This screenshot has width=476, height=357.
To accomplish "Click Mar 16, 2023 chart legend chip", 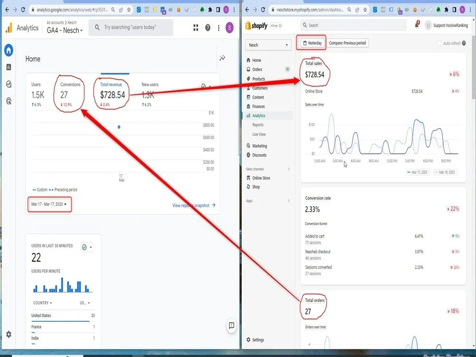I will (x=446, y=172).
